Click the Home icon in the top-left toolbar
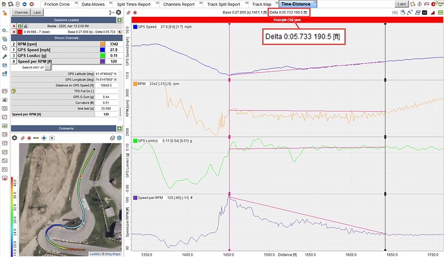The height and width of the screenshot is (257, 444). (x=4, y=5)
